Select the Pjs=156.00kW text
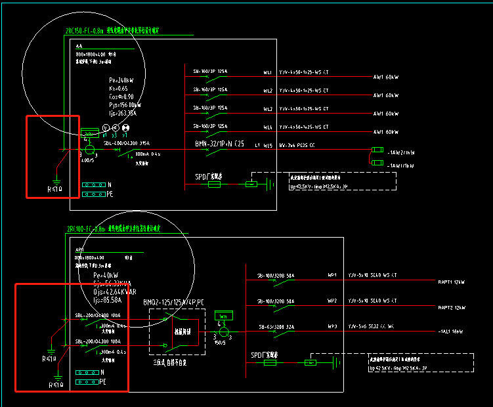493x407 pixels. point(125,105)
